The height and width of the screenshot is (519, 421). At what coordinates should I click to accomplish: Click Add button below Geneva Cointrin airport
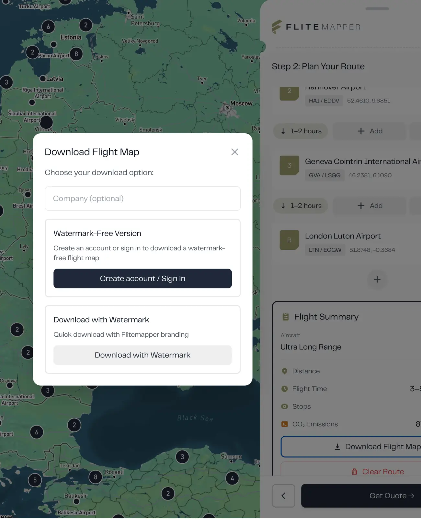click(x=370, y=206)
